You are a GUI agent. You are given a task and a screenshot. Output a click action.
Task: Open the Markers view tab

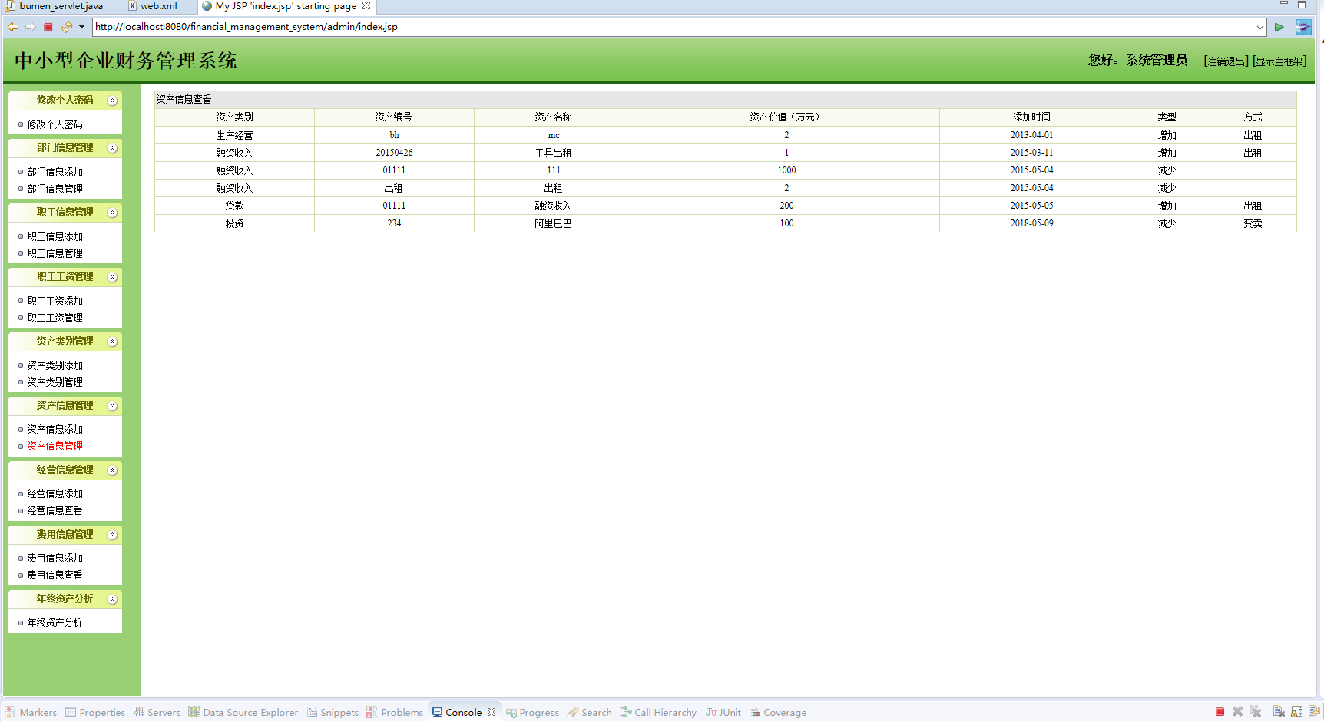coord(31,712)
